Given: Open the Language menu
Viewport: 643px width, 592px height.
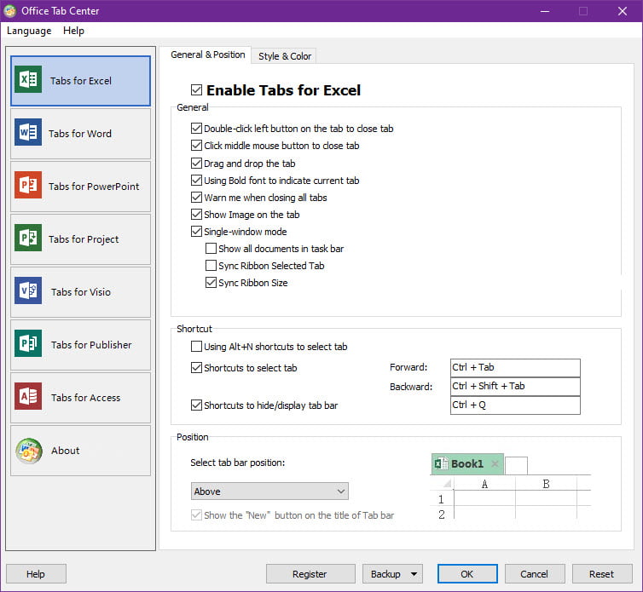Looking at the screenshot, I should 29,31.
